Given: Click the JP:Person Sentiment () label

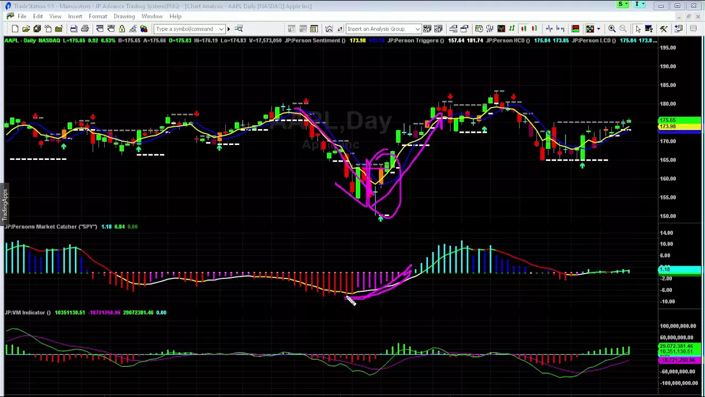Looking at the screenshot, I should [315, 41].
